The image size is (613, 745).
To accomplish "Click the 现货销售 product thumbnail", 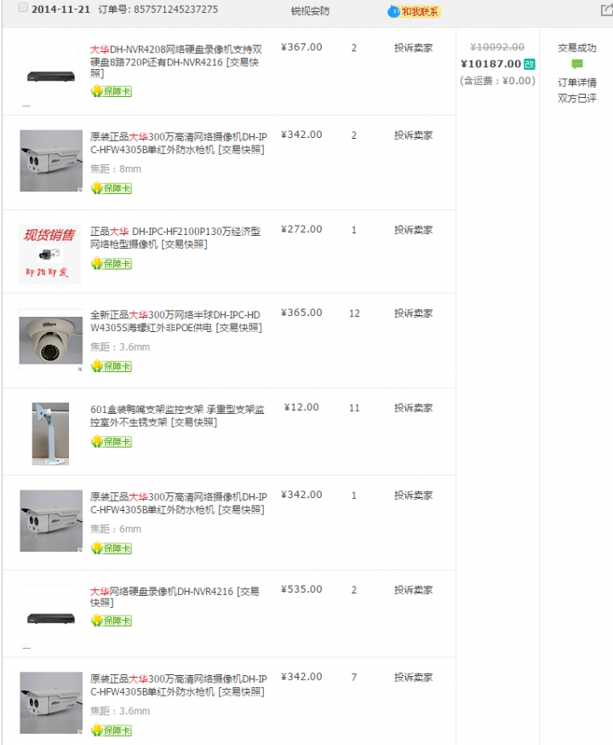I will pos(50,255).
